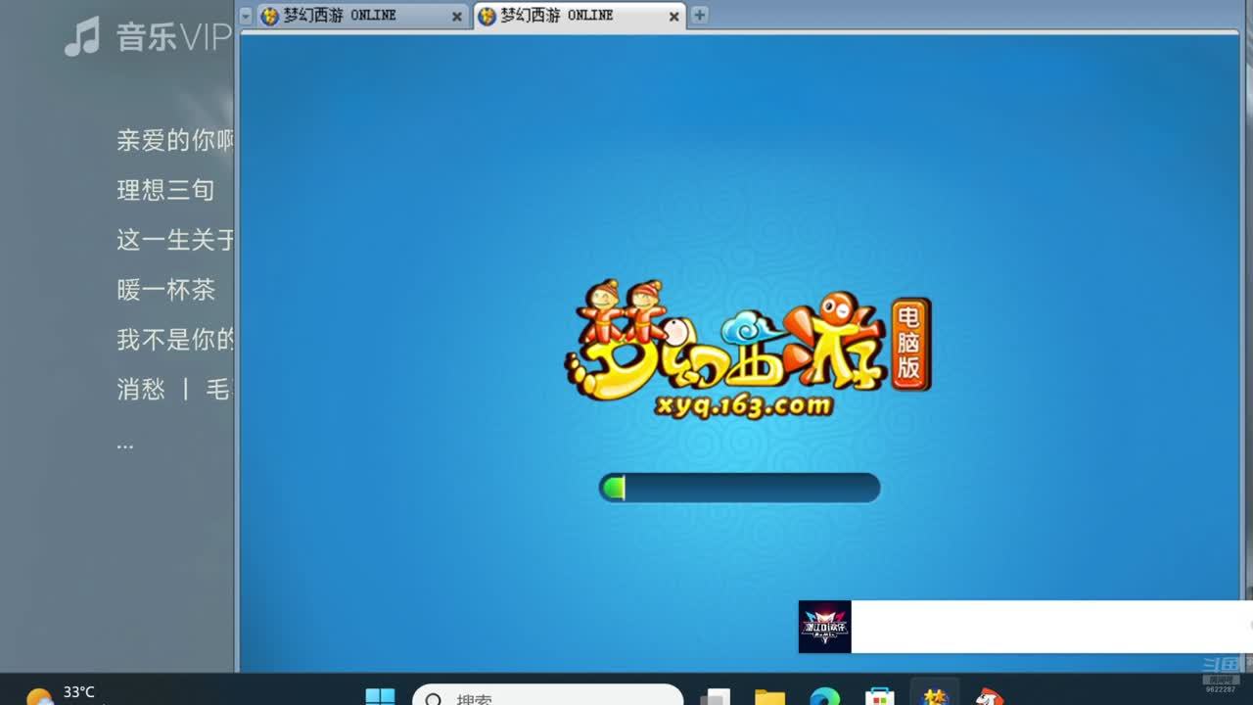Switch to the inactive 梦幻西游 ONLINE tab
The height and width of the screenshot is (705, 1253).
click(x=362, y=16)
